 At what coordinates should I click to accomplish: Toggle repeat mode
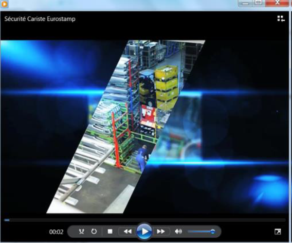coord(94,231)
